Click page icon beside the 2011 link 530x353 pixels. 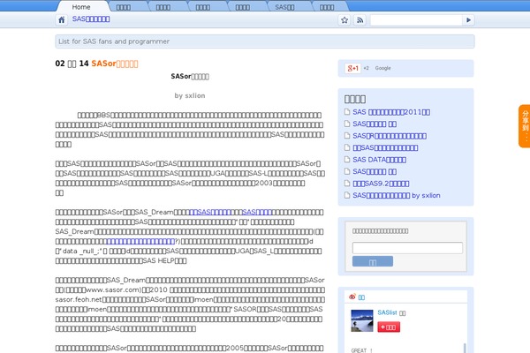click(x=347, y=112)
